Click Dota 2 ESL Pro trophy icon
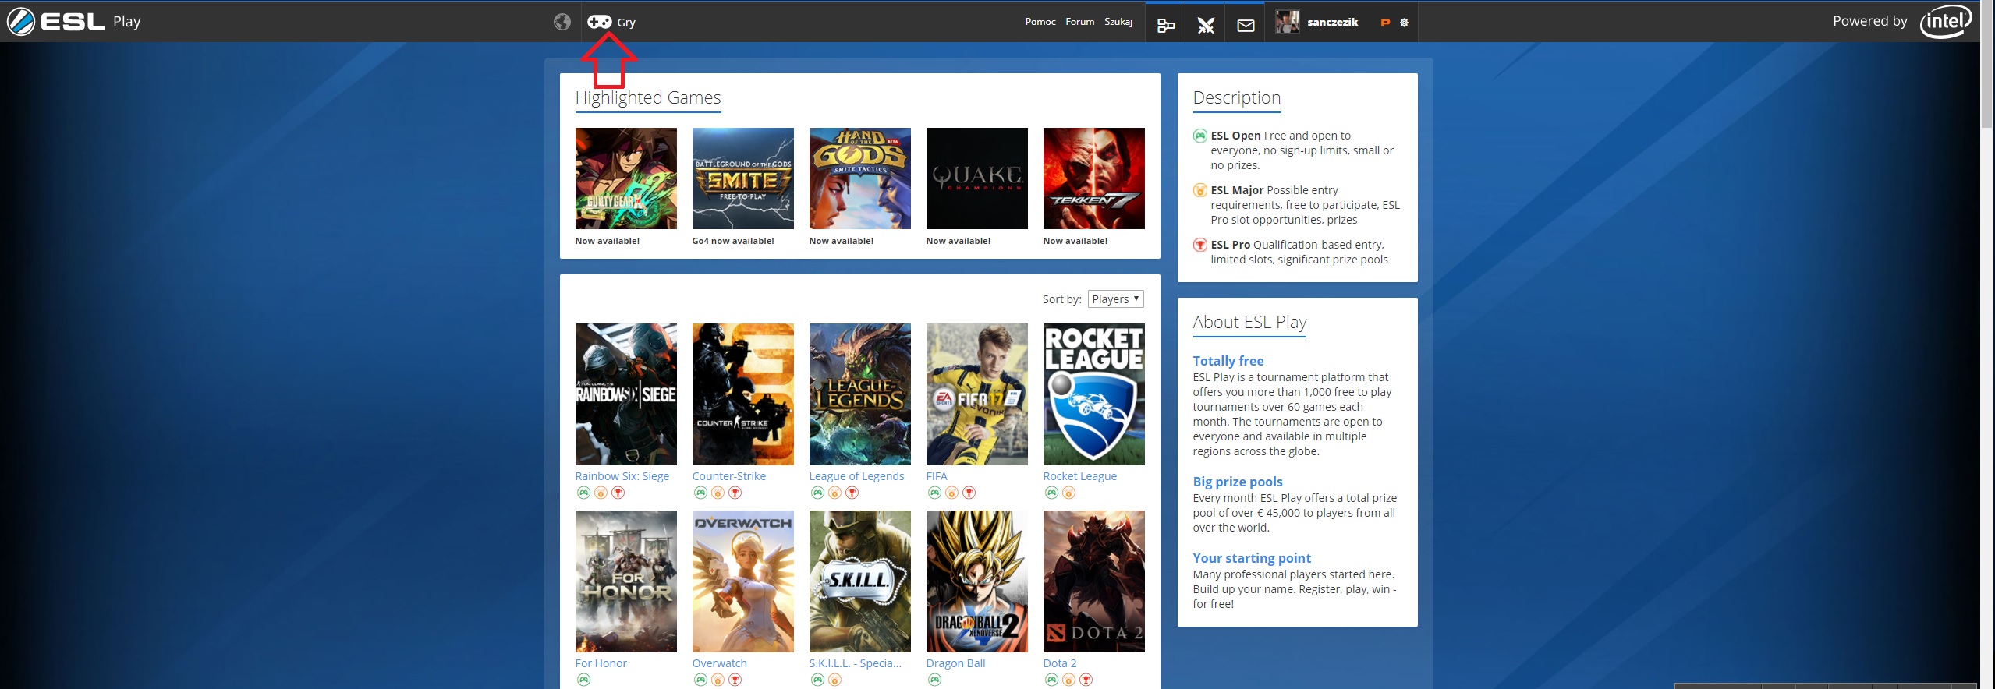This screenshot has width=1995, height=689. [1086, 680]
